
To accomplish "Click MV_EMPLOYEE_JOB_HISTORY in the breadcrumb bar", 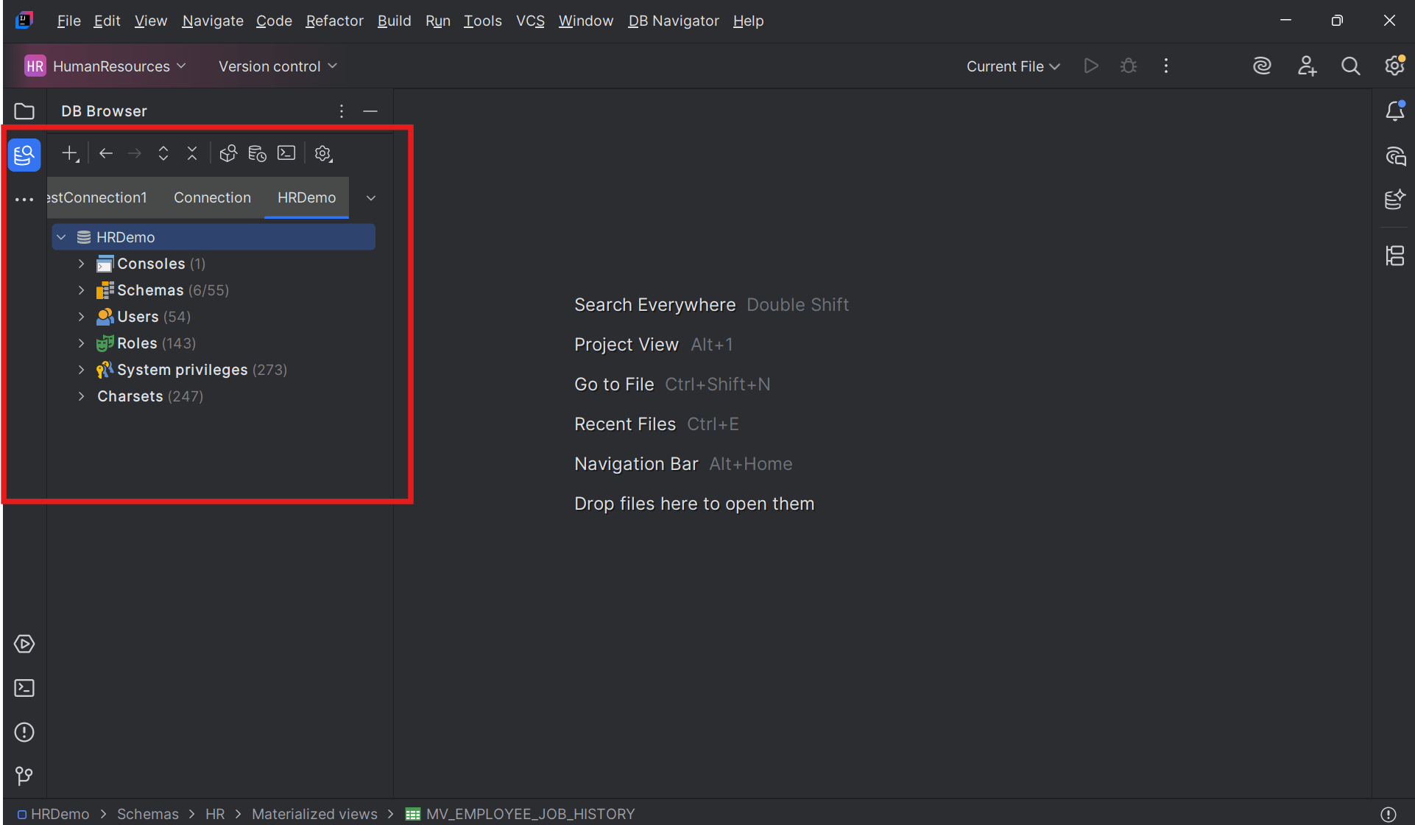I will click(530, 814).
